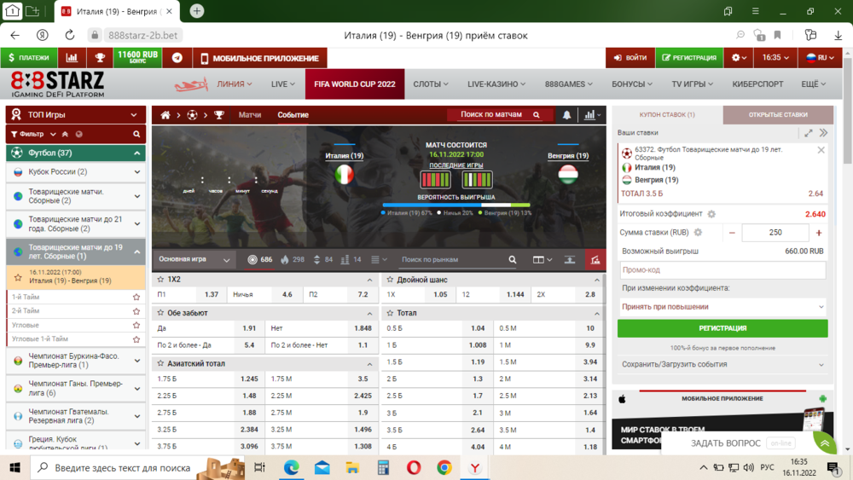Increase the stake with plus button

[x=819, y=233]
